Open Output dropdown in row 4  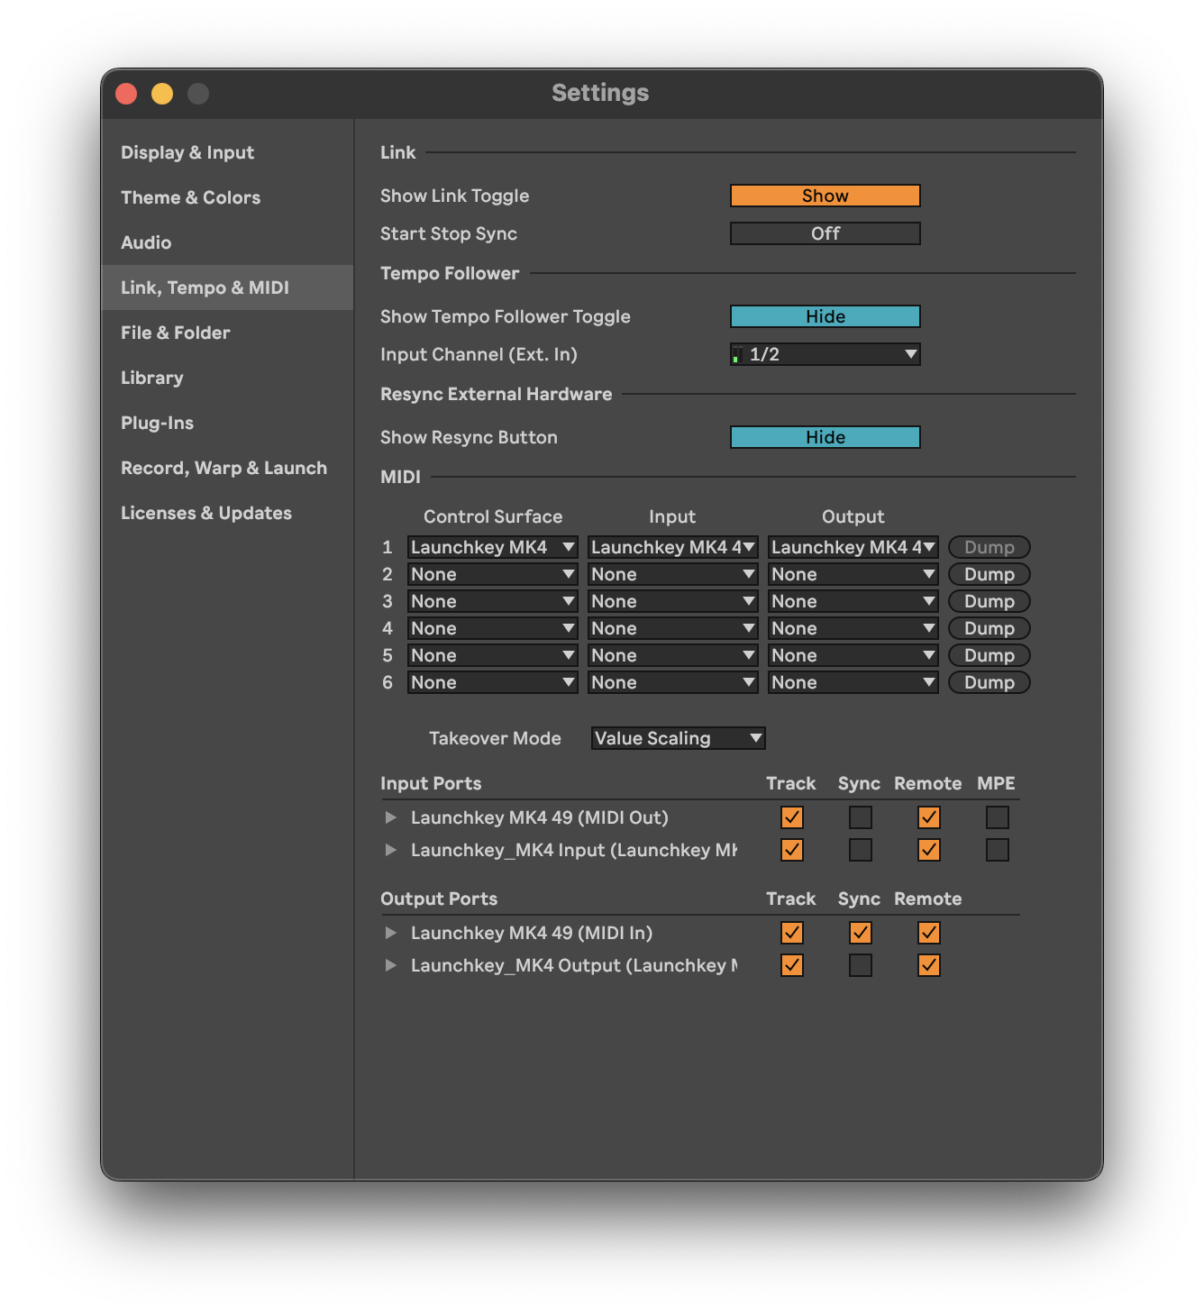pyautogui.click(x=853, y=628)
